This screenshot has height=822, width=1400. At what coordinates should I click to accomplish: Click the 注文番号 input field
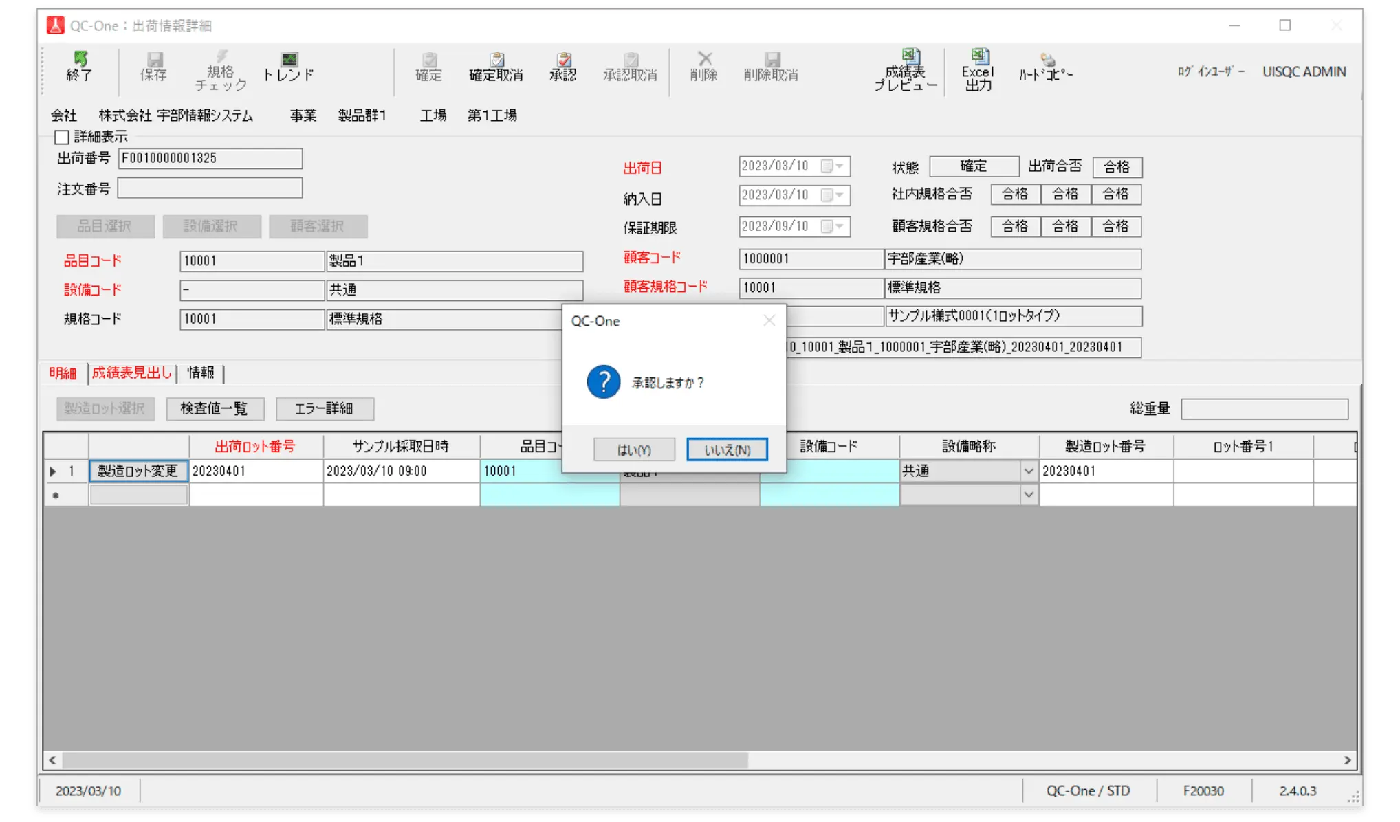[210, 188]
